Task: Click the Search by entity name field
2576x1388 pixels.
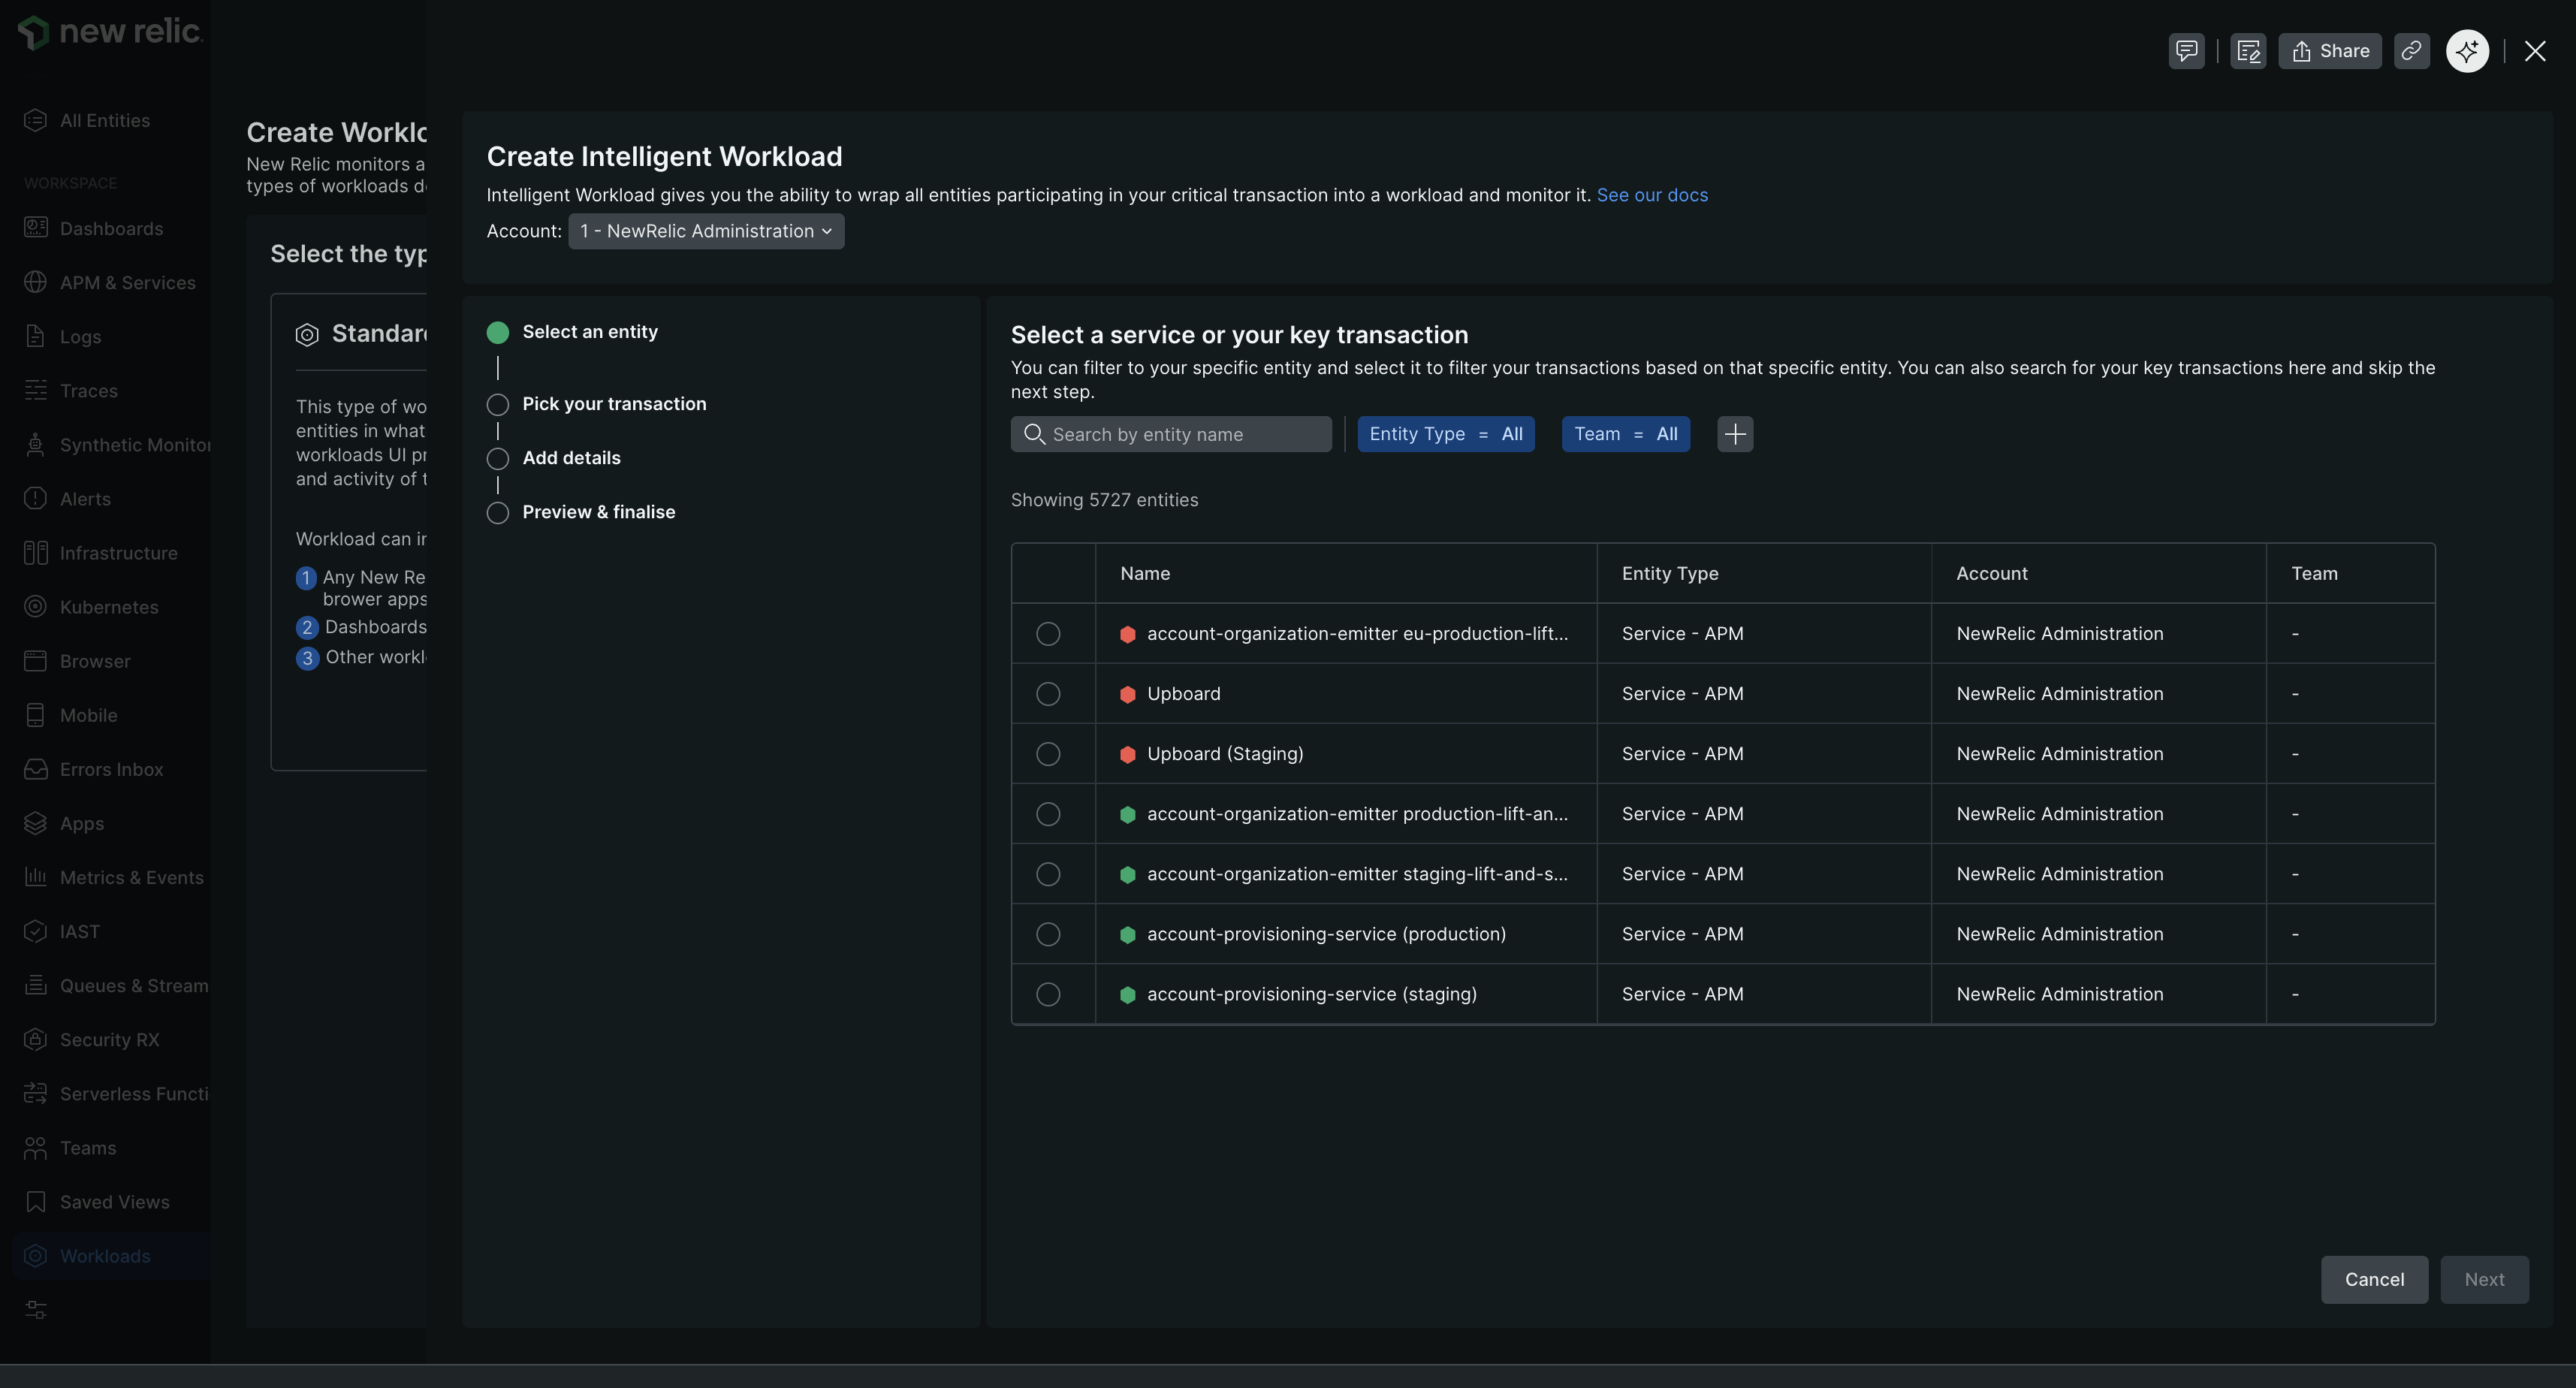Action: click(x=1170, y=433)
